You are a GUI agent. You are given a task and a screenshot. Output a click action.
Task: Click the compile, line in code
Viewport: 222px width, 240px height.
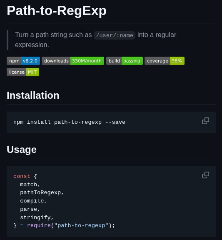tap(33, 201)
